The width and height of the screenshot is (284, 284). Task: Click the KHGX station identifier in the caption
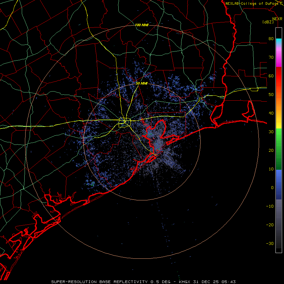[x=185, y=282]
